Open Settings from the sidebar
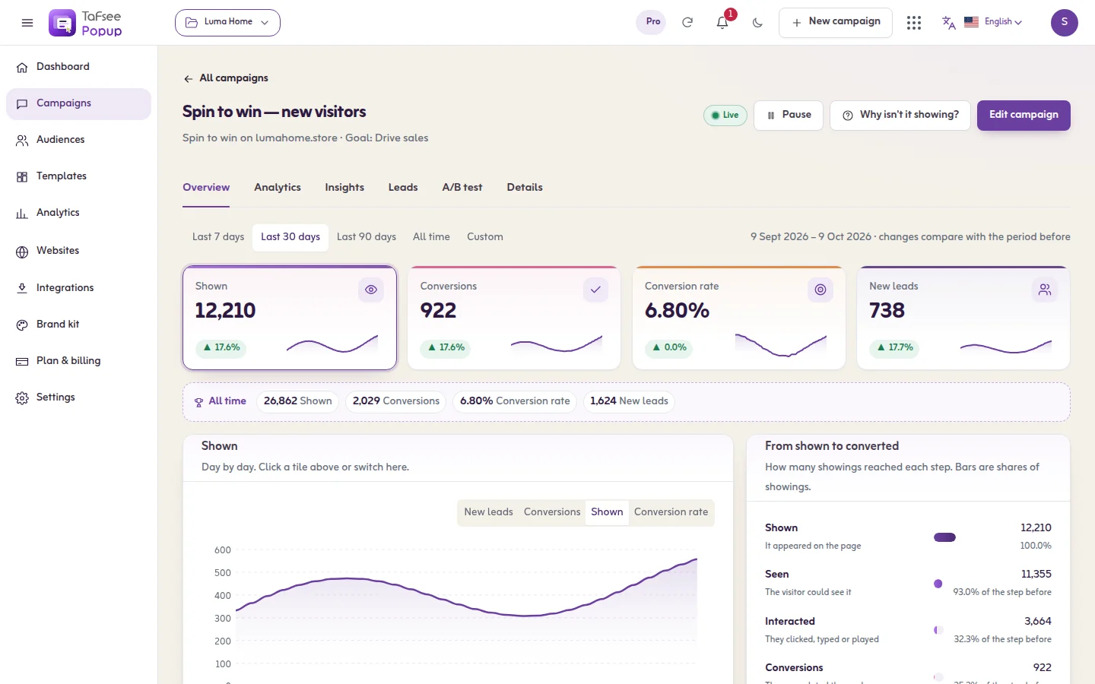1095x684 pixels. coord(78,397)
